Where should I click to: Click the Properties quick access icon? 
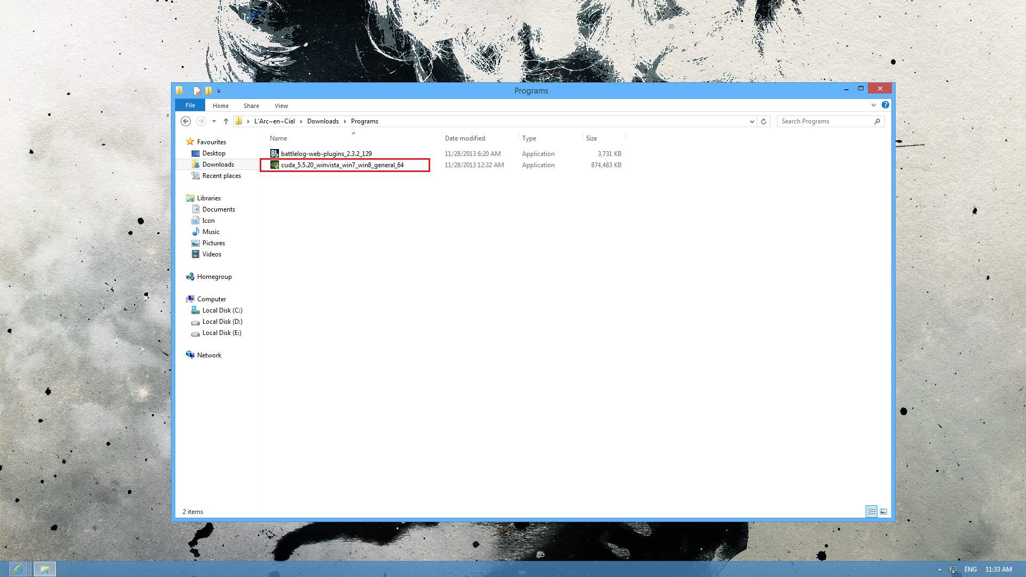pos(197,91)
